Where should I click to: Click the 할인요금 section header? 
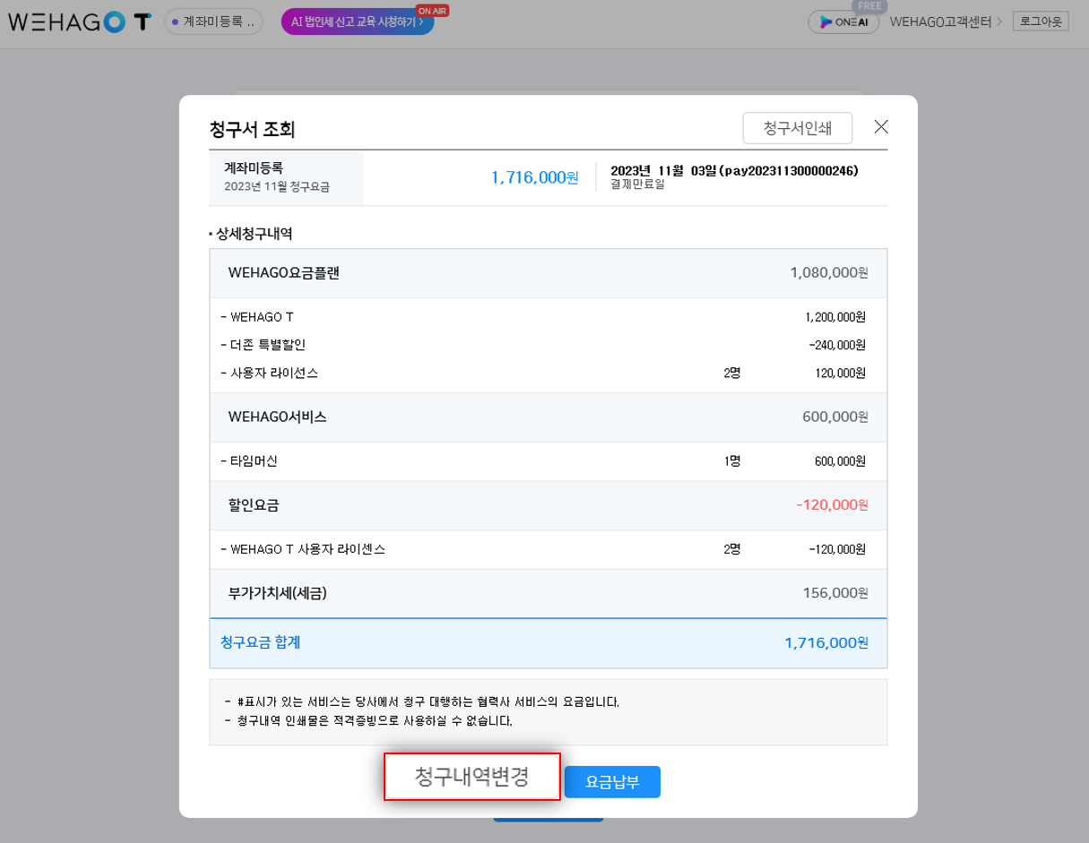pos(549,505)
